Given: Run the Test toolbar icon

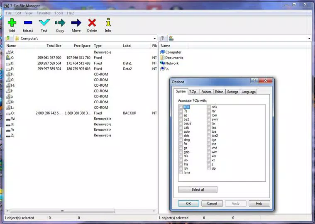Looking at the screenshot, I should [x=44, y=22].
